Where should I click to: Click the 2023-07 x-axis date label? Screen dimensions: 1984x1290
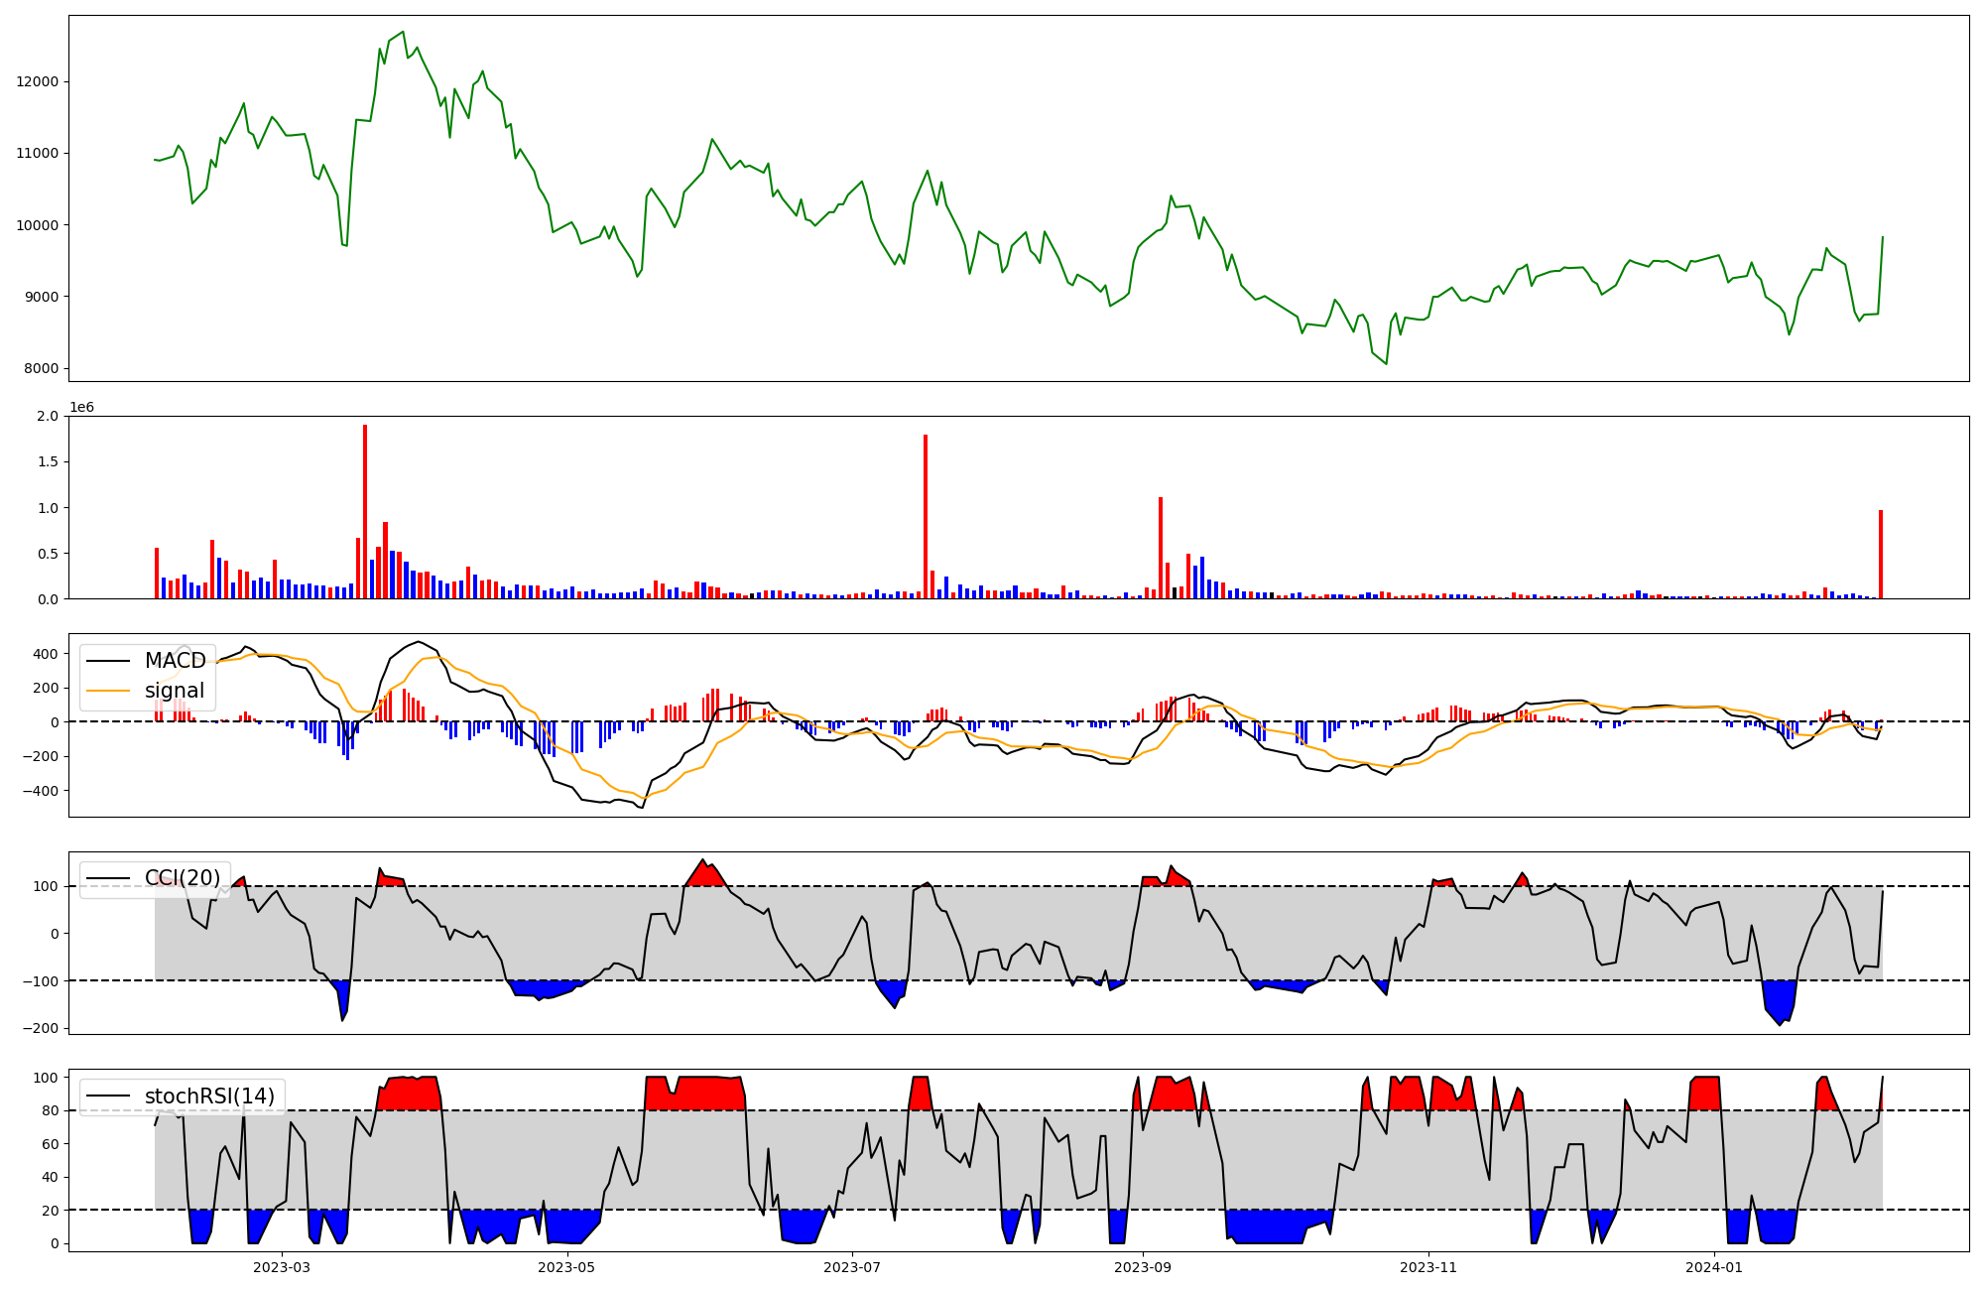pyautogui.click(x=853, y=1267)
